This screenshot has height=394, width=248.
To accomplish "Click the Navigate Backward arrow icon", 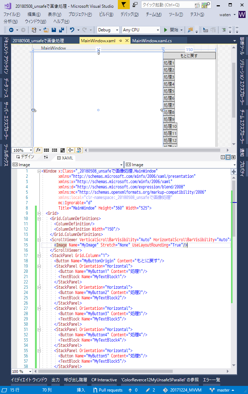I will [x=11, y=30].
